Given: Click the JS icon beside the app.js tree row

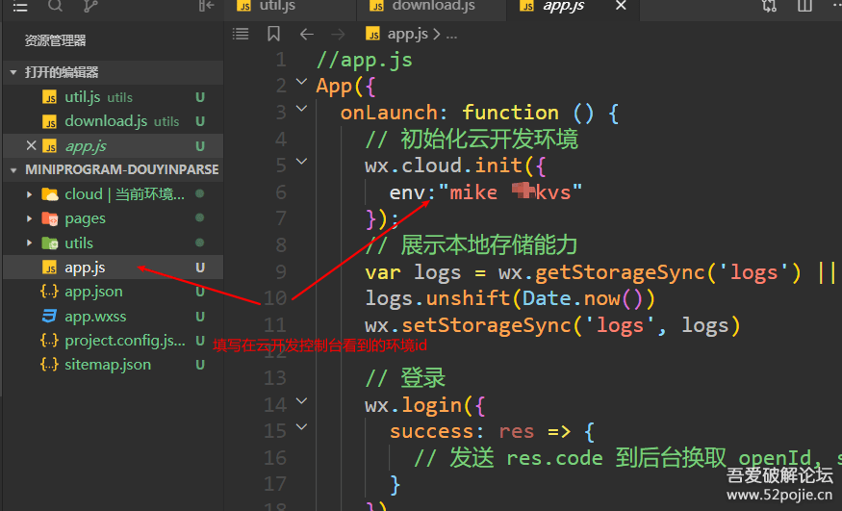Looking at the screenshot, I should point(50,268).
